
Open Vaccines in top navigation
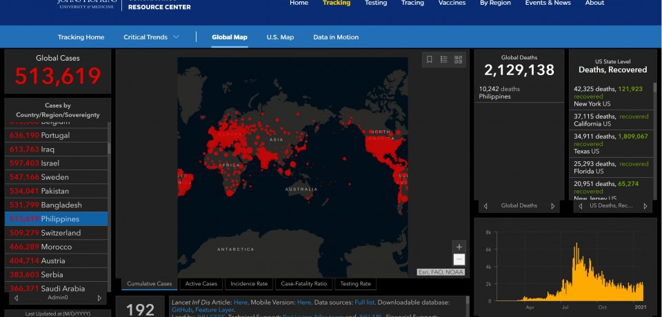pyautogui.click(x=452, y=3)
